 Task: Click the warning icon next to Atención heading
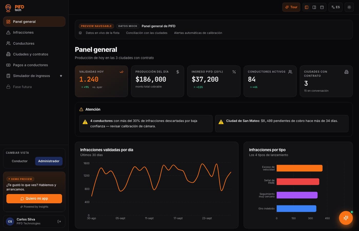point(81,109)
